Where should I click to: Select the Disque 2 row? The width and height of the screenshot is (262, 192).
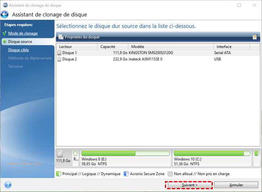point(158,59)
